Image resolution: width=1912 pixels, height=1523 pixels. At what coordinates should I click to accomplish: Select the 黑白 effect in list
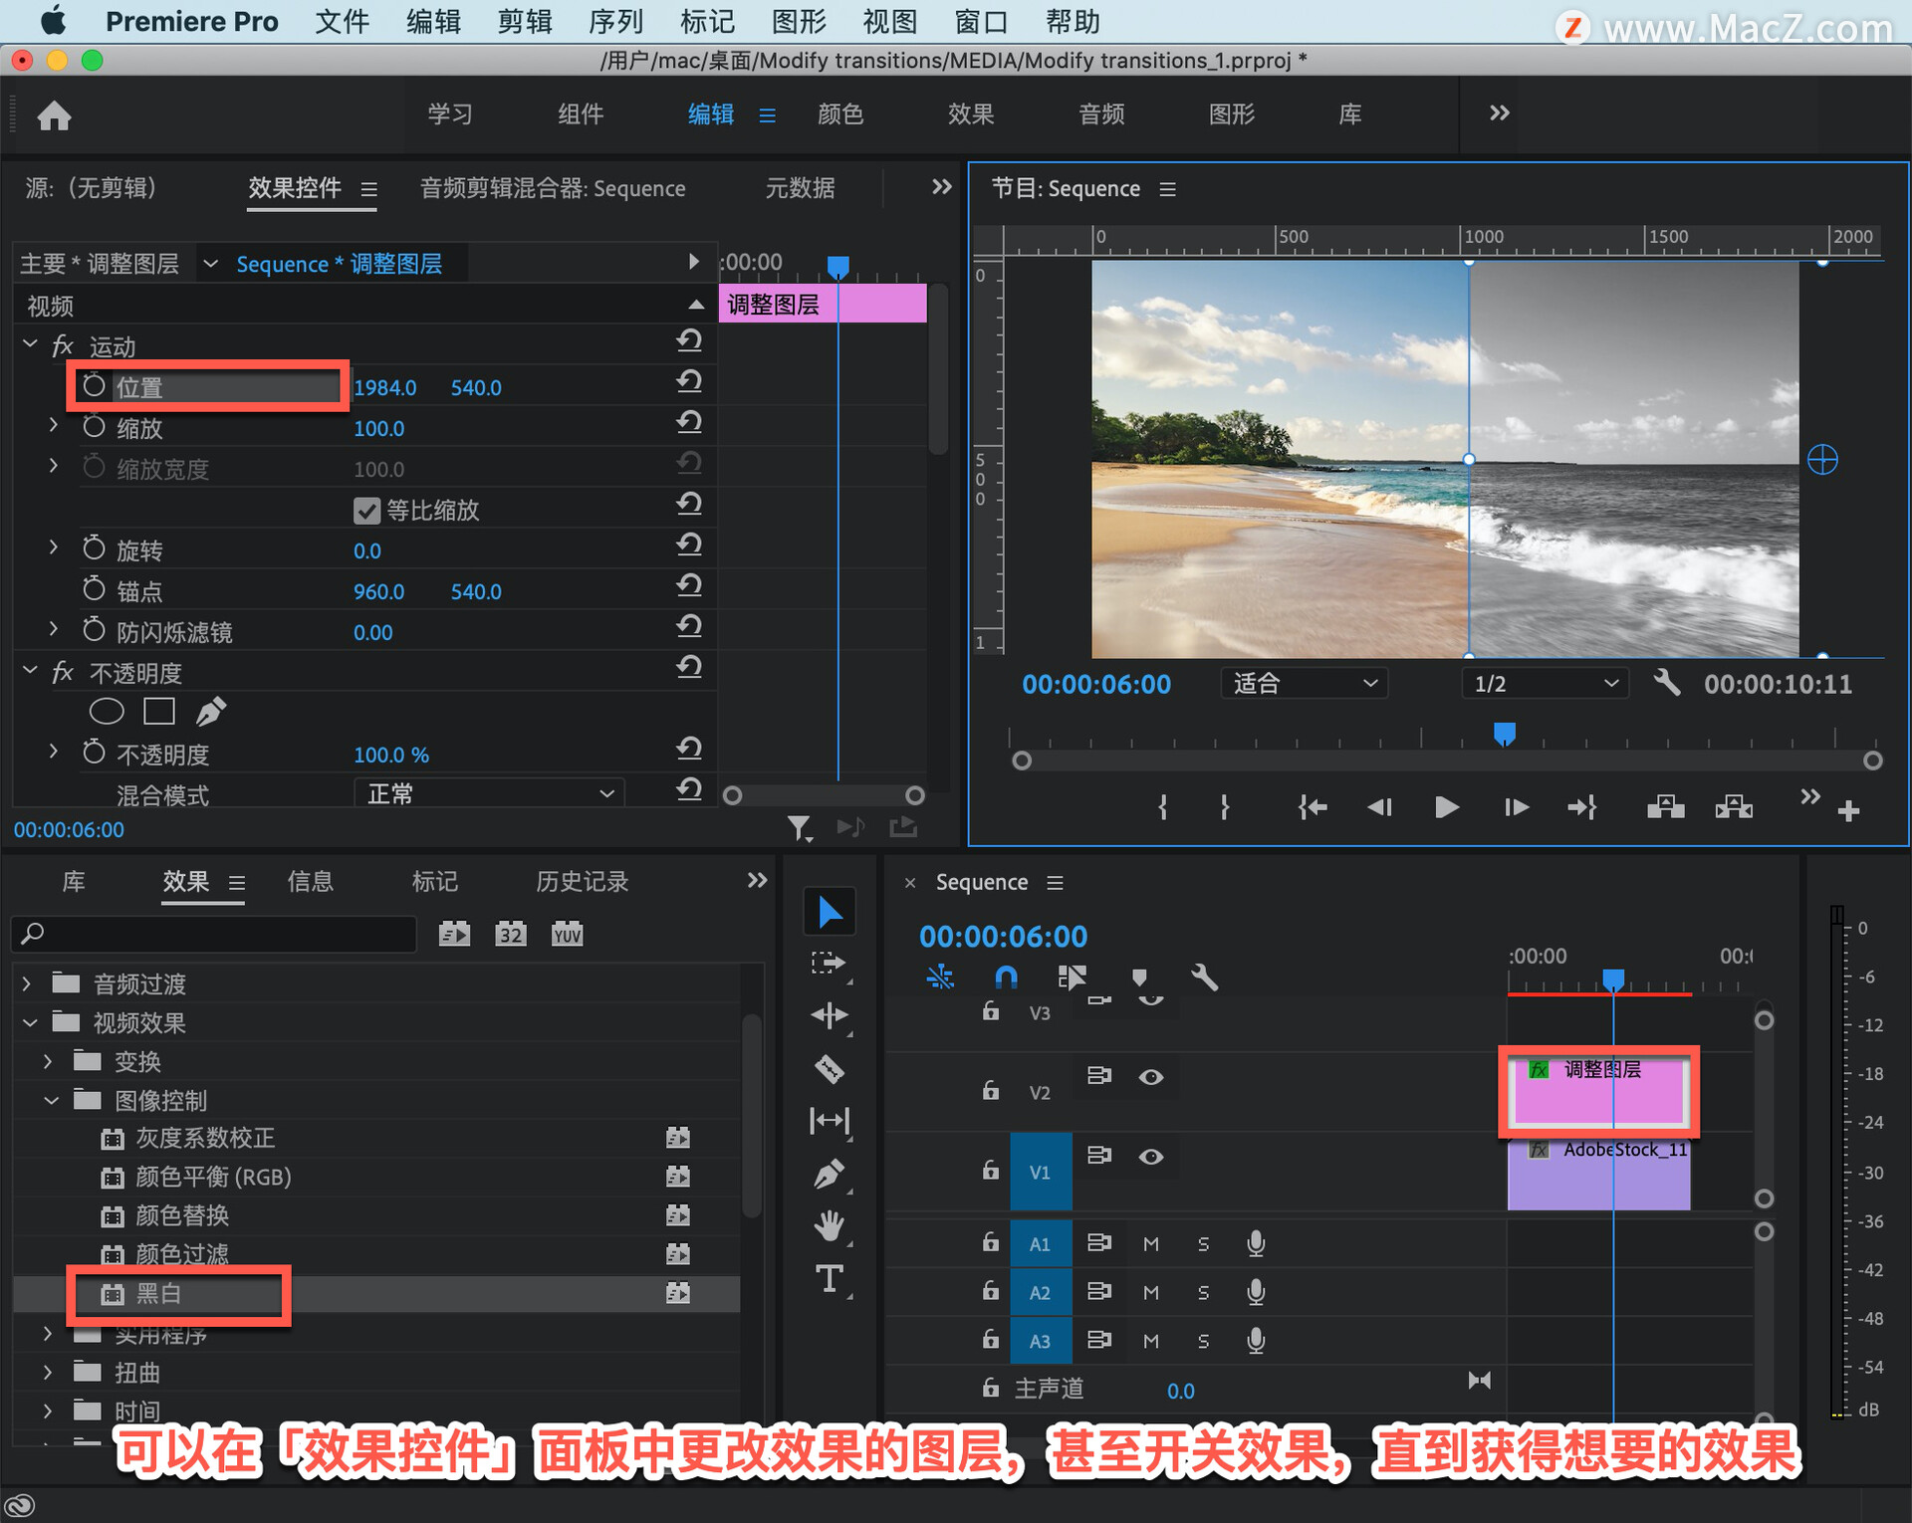coord(159,1293)
